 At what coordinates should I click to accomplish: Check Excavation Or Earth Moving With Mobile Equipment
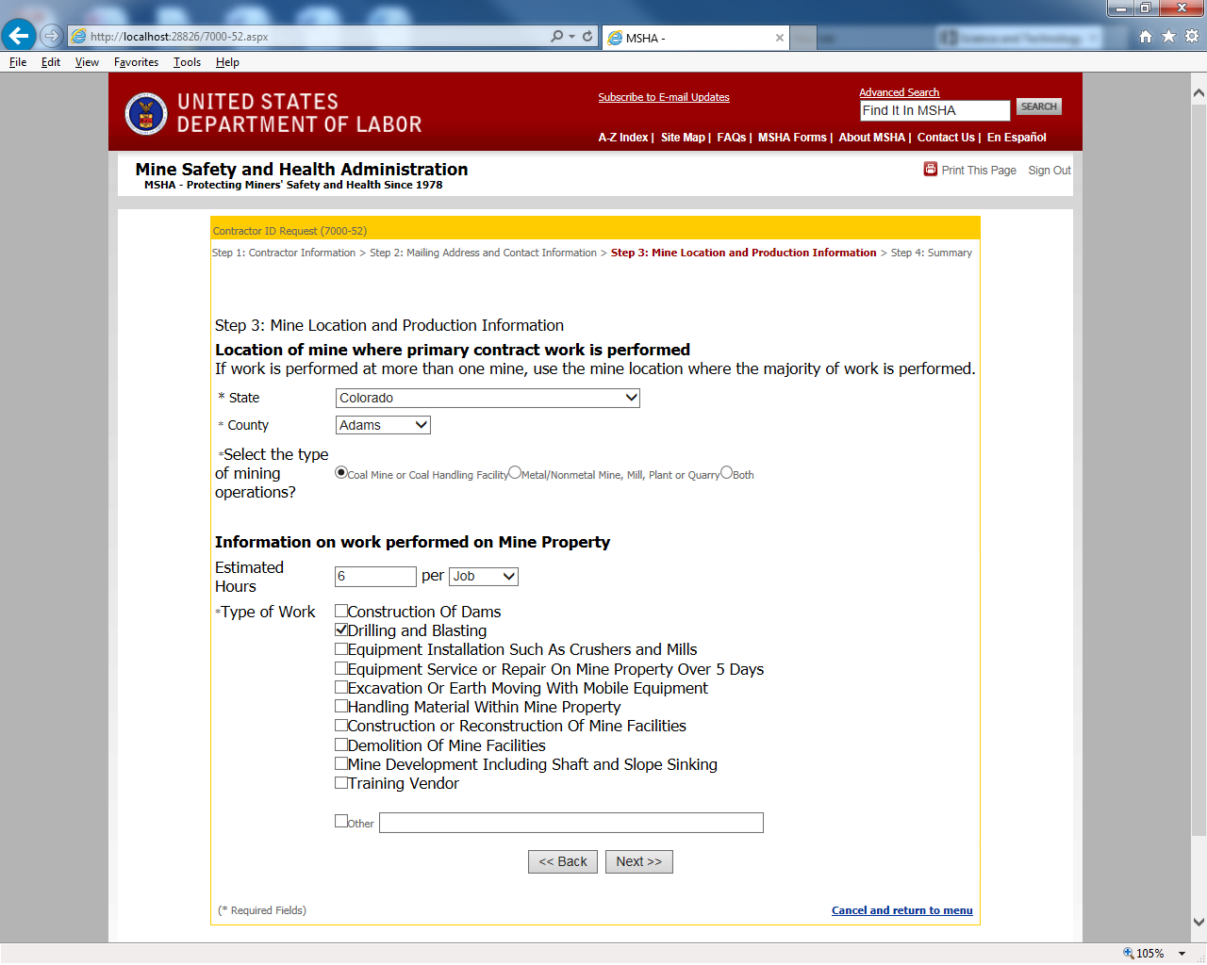(341, 687)
